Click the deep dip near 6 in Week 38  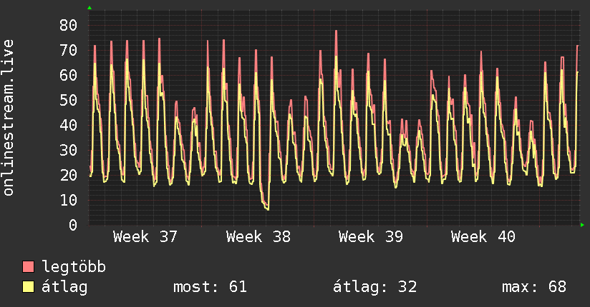(267, 208)
